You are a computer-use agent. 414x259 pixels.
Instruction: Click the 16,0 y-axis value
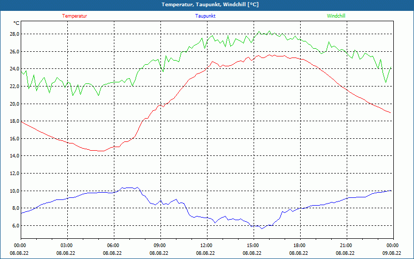(14, 139)
